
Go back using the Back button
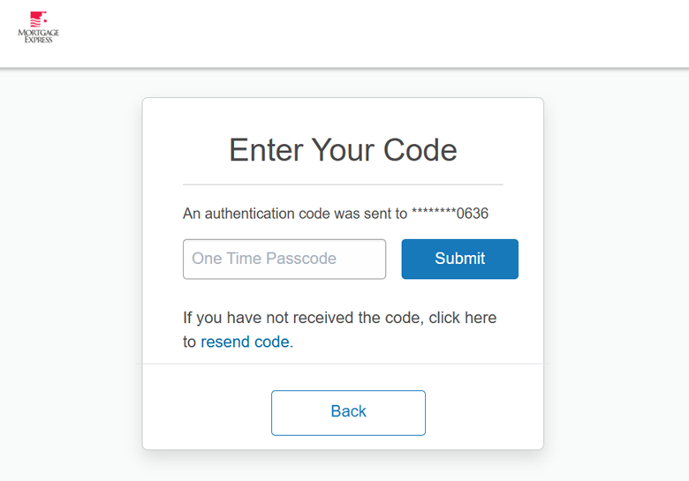pyautogui.click(x=348, y=412)
